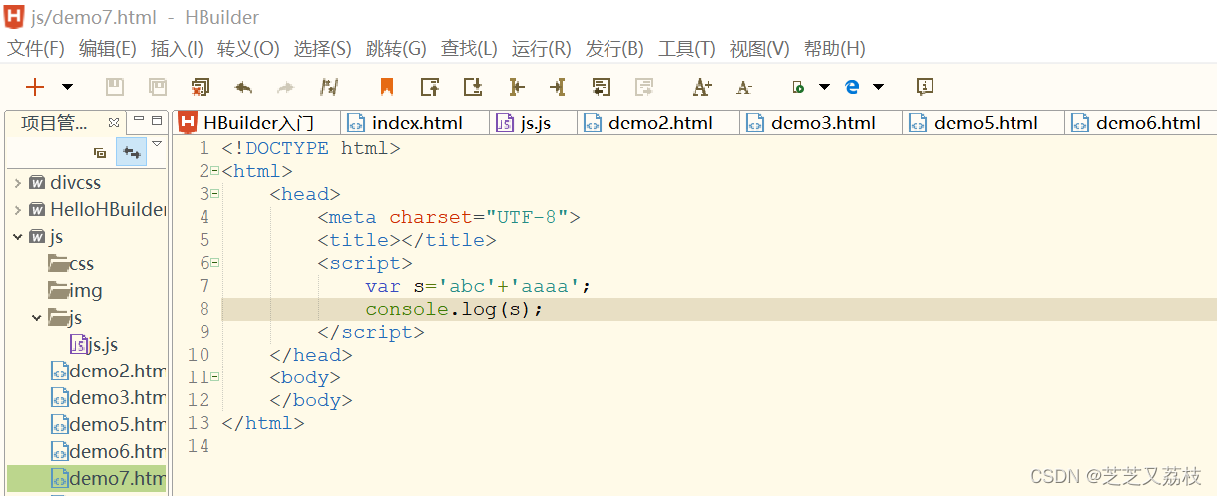The width and height of the screenshot is (1217, 496).
Task: Select the 项目管理器 panel tab
Action: (55, 123)
